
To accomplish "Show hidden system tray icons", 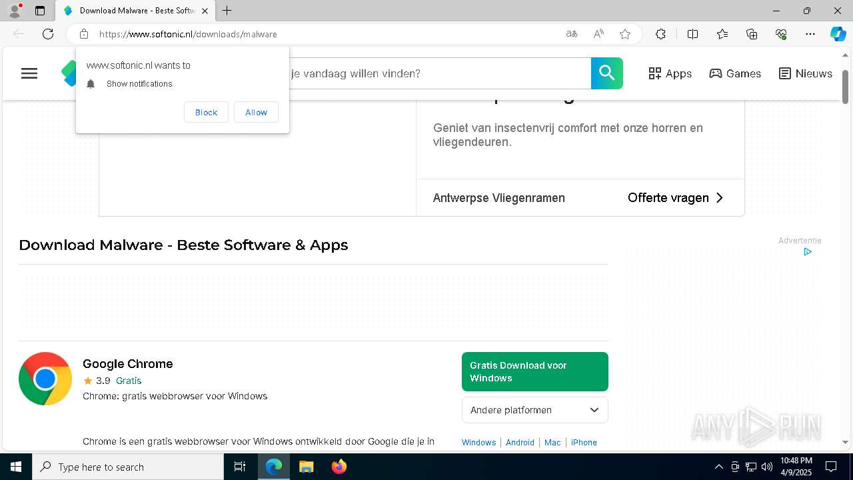I will coord(718,467).
